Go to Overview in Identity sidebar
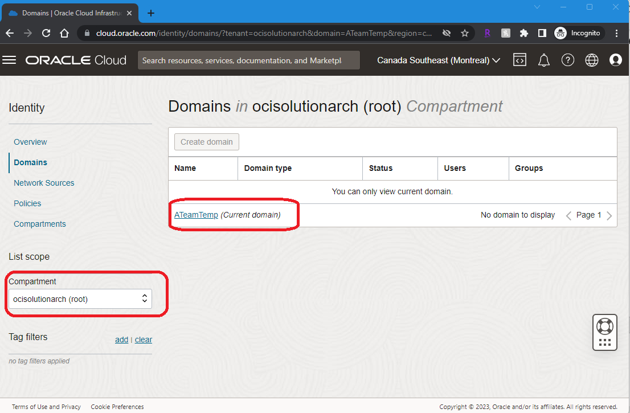The image size is (630, 413). pos(30,142)
